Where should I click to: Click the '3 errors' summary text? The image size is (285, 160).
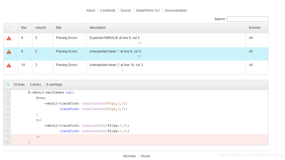click(35, 85)
